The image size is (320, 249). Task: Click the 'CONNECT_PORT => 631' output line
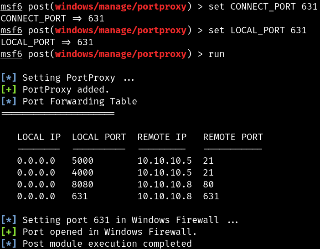click(x=52, y=19)
